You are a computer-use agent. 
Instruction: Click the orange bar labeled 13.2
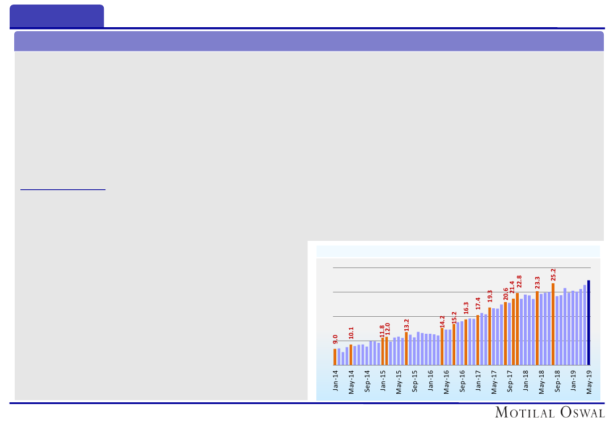point(406,348)
